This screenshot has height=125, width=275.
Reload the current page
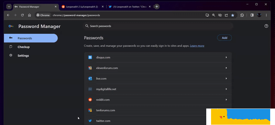pyautogui.click(x=22, y=15)
